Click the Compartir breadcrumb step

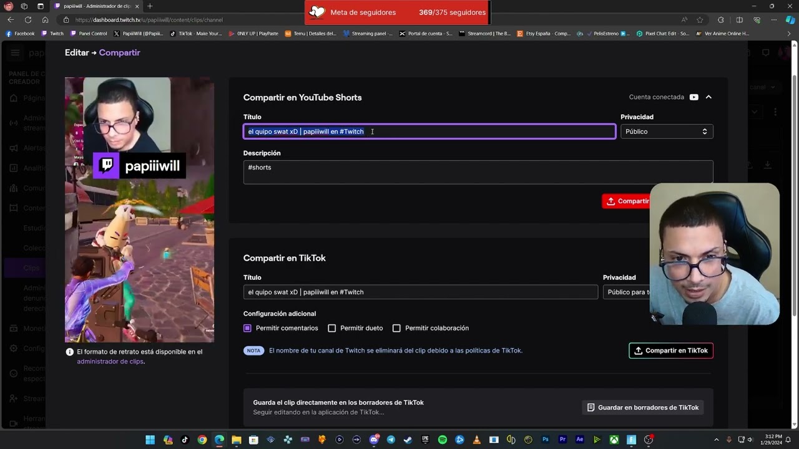point(119,52)
